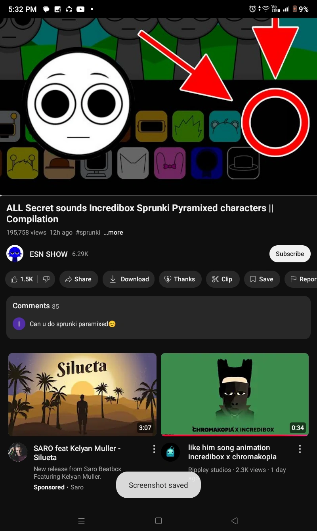Open Rippley studios channel avatar
This screenshot has height=531, width=317.
(x=170, y=452)
